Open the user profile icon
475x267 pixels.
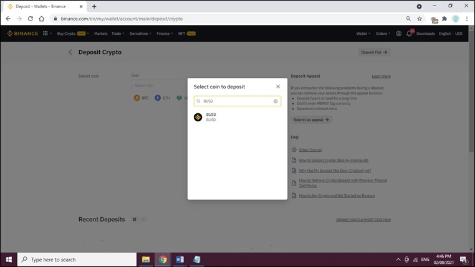point(399,34)
